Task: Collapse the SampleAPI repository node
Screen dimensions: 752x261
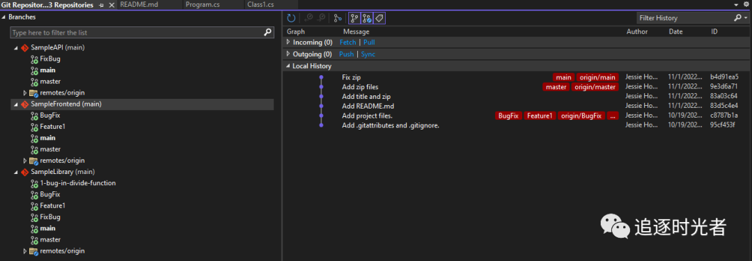Action: coord(16,48)
